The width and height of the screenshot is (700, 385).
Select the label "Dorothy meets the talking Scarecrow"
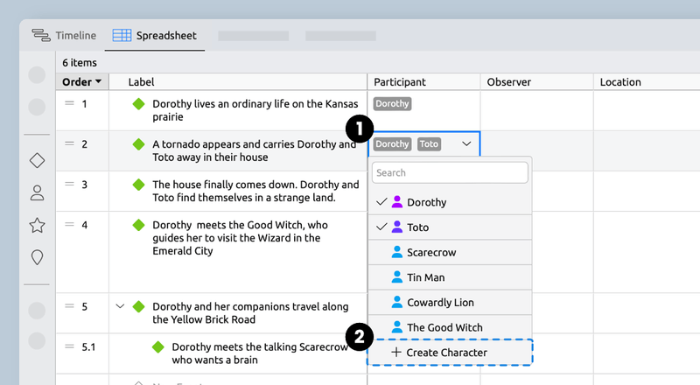[x=260, y=353]
